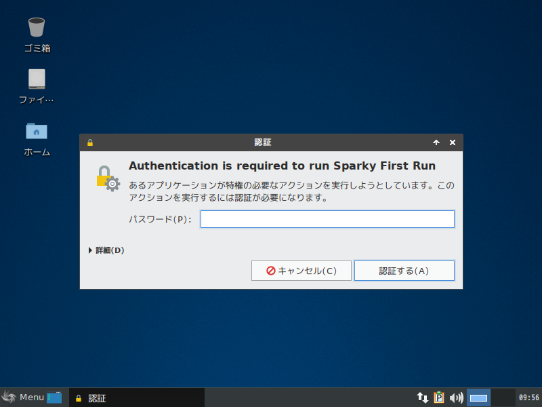Switch to the second workspace in pager
The width and height of the screenshot is (542, 407).
503,398
